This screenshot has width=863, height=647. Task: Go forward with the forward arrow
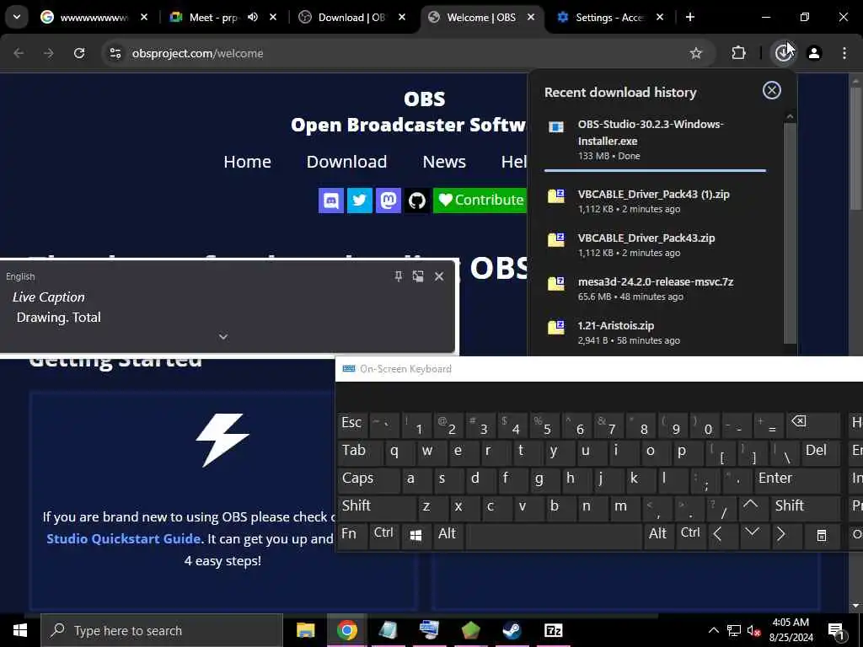pyautogui.click(x=49, y=53)
